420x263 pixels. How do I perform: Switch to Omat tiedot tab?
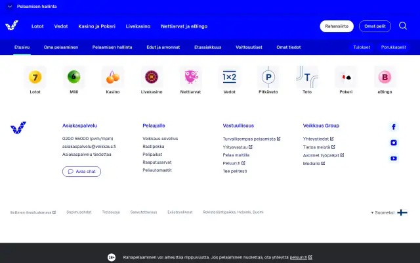coord(289,47)
